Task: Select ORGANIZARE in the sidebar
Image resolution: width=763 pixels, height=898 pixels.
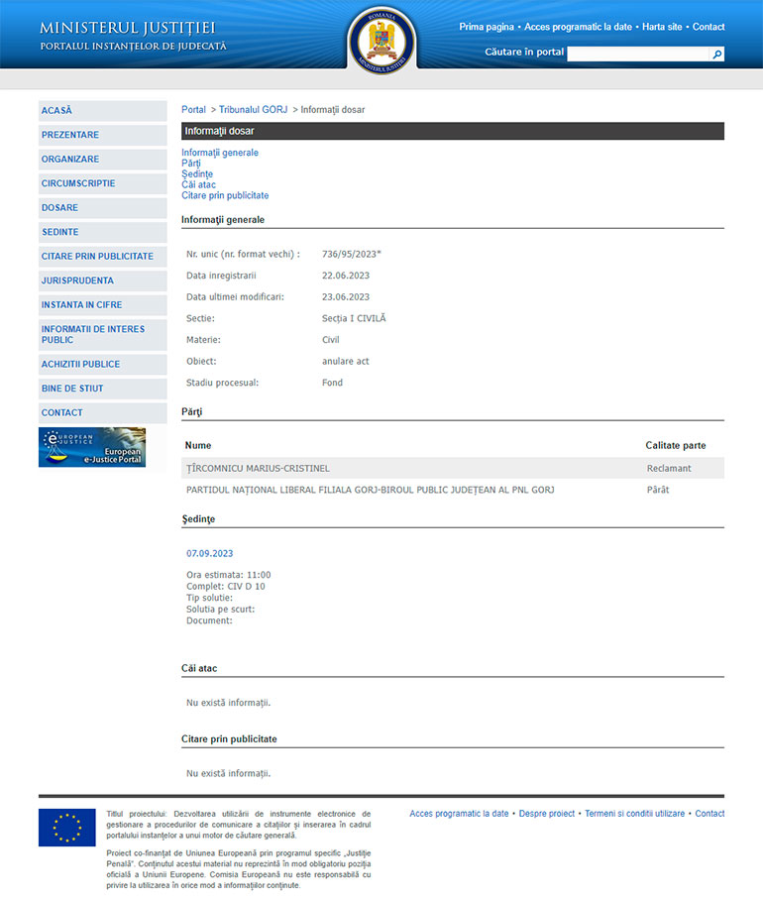Action: pos(102,160)
